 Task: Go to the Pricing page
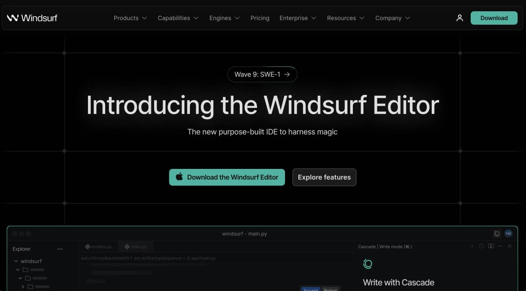260,18
